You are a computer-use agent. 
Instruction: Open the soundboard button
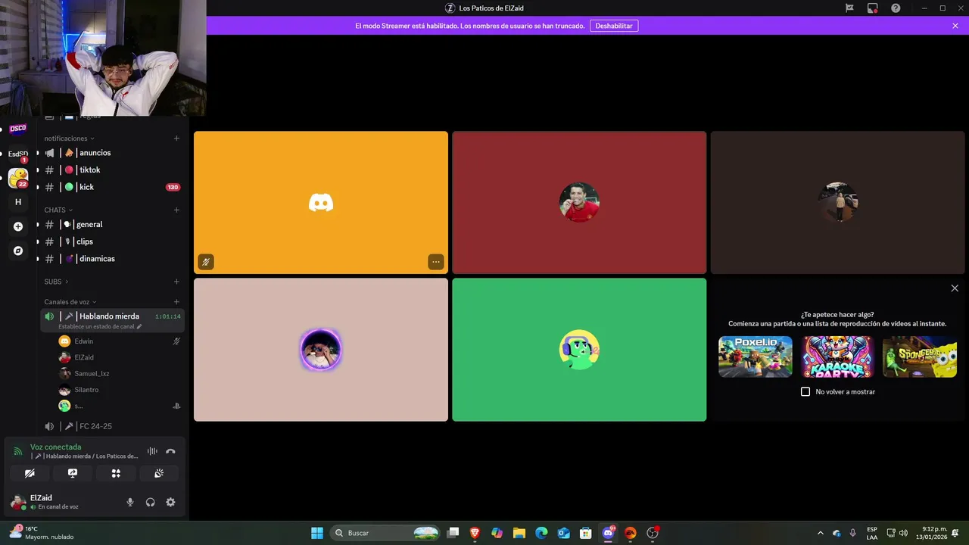coord(159,473)
